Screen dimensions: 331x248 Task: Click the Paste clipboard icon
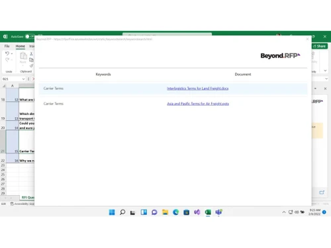coord(23,56)
